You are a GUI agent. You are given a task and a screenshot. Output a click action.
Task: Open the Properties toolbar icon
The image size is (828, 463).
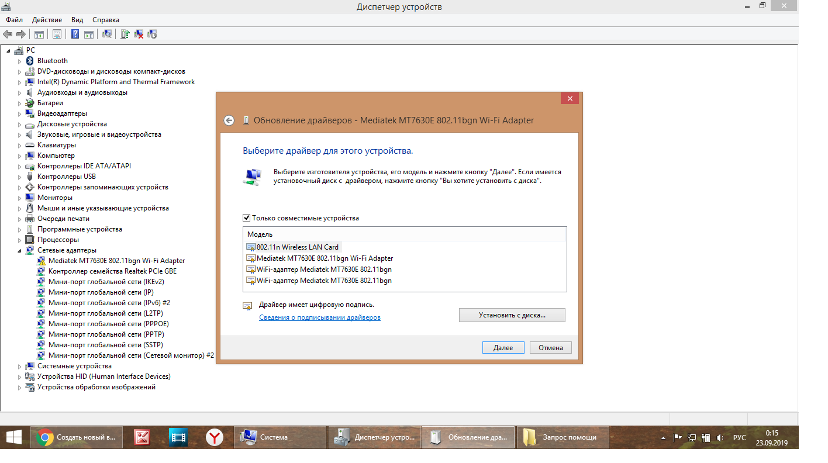tap(57, 34)
